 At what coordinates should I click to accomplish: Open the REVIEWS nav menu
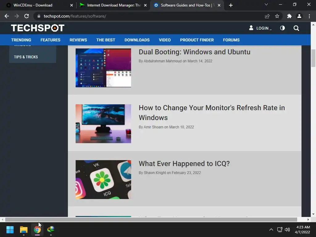point(78,40)
